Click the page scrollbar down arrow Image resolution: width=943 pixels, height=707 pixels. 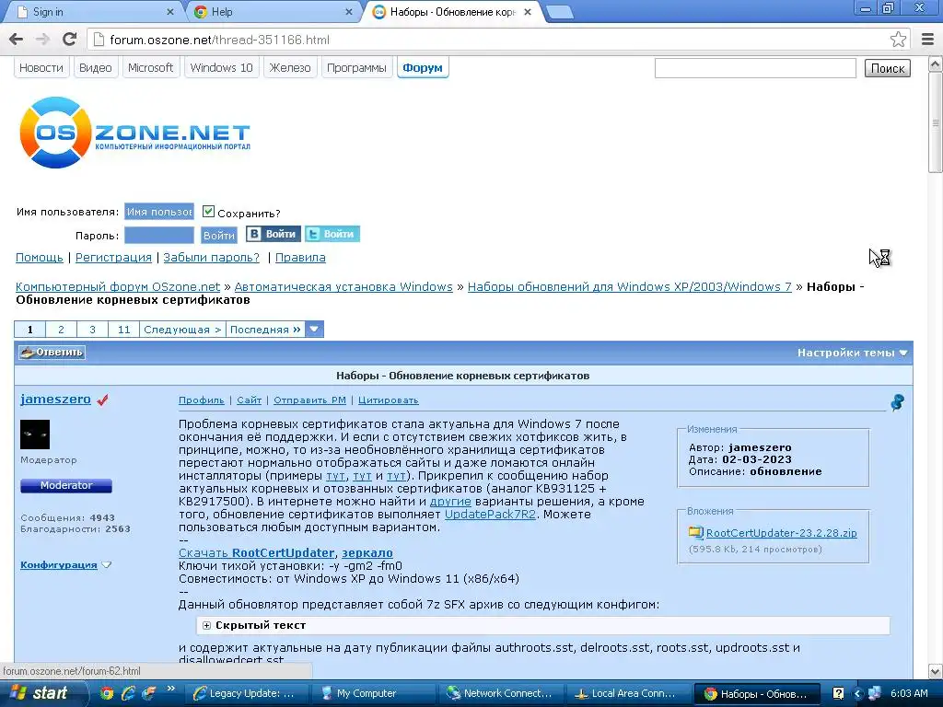[936, 671]
